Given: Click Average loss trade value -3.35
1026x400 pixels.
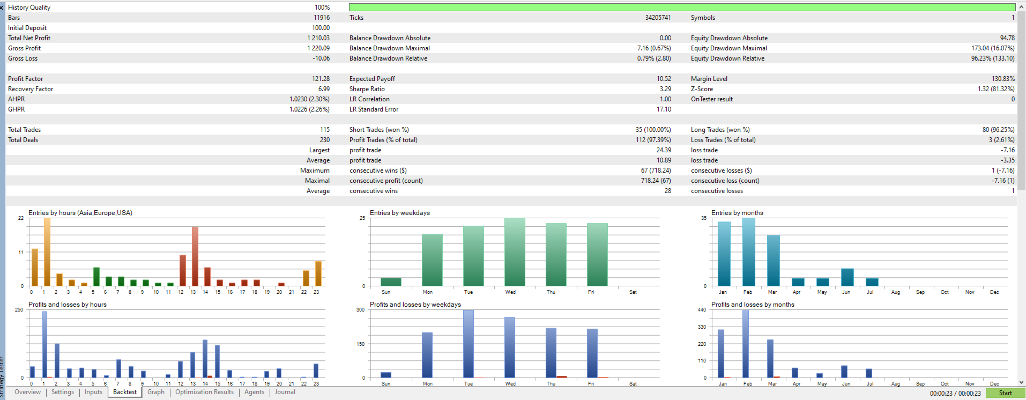Looking at the screenshot, I should 1008,160.
